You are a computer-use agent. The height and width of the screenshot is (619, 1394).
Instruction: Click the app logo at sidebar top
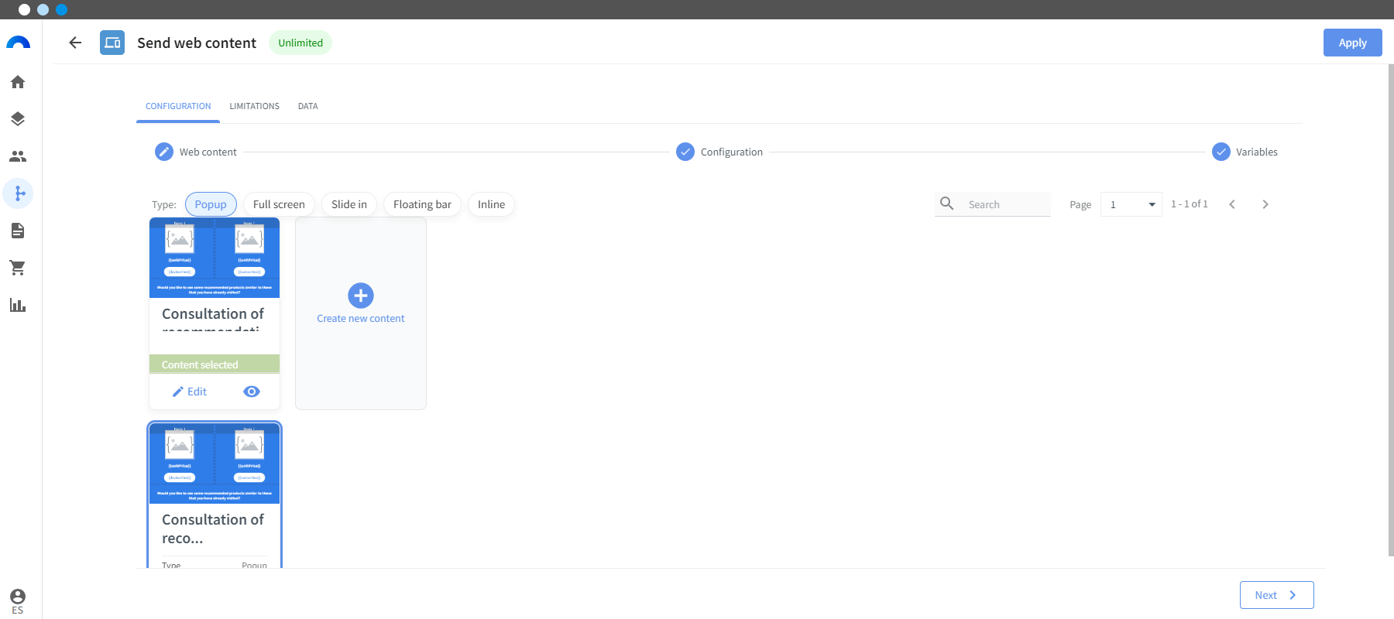coord(18,43)
